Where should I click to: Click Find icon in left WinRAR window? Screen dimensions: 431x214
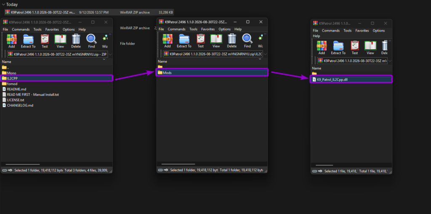click(91, 41)
